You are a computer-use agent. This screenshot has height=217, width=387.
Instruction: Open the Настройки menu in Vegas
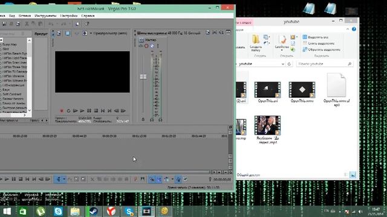(x=69, y=16)
